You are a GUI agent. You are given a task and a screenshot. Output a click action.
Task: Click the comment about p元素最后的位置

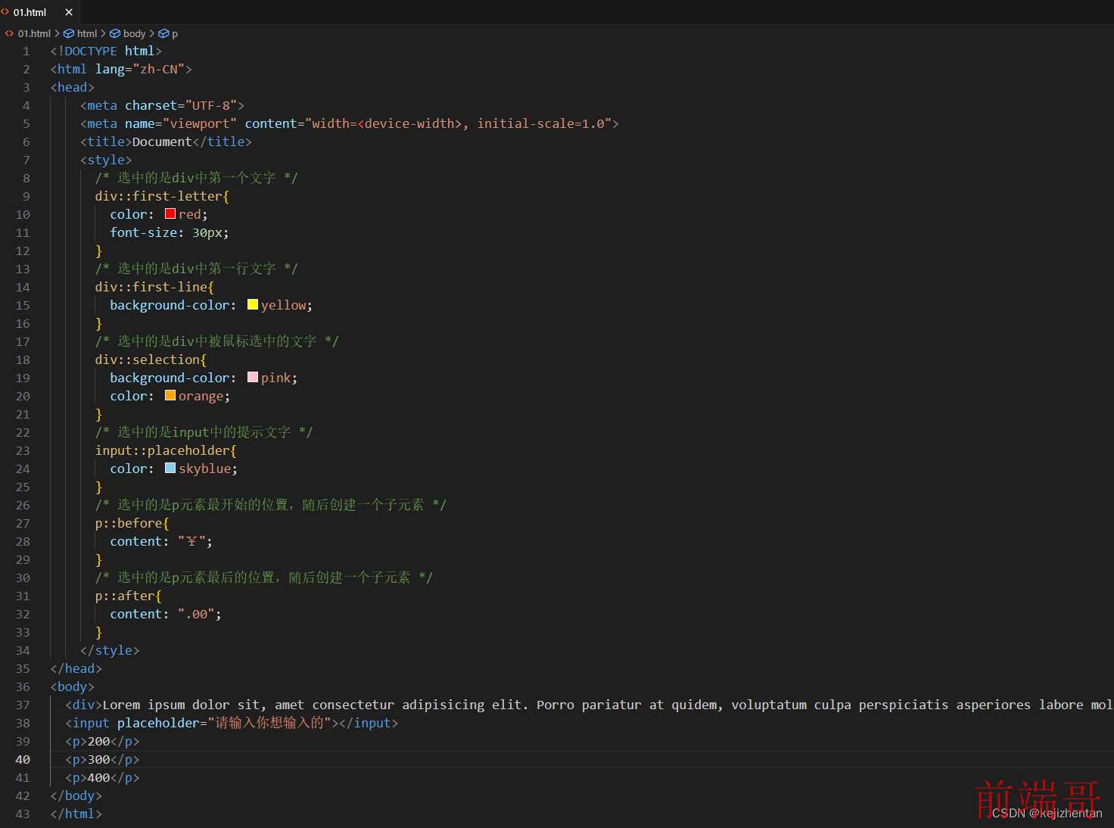pyautogui.click(x=264, y=578)
